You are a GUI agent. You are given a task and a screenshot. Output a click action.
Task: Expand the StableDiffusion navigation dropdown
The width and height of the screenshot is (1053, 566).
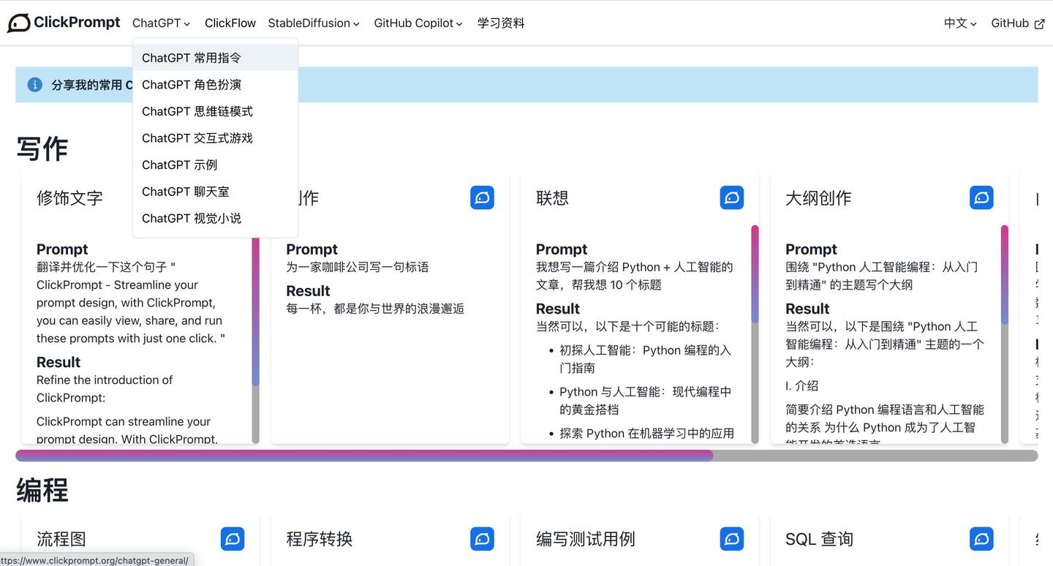[313, 23]
